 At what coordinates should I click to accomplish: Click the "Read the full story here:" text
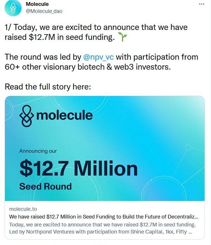47,86
